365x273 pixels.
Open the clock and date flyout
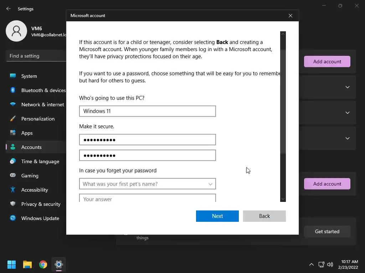(348, 264)
